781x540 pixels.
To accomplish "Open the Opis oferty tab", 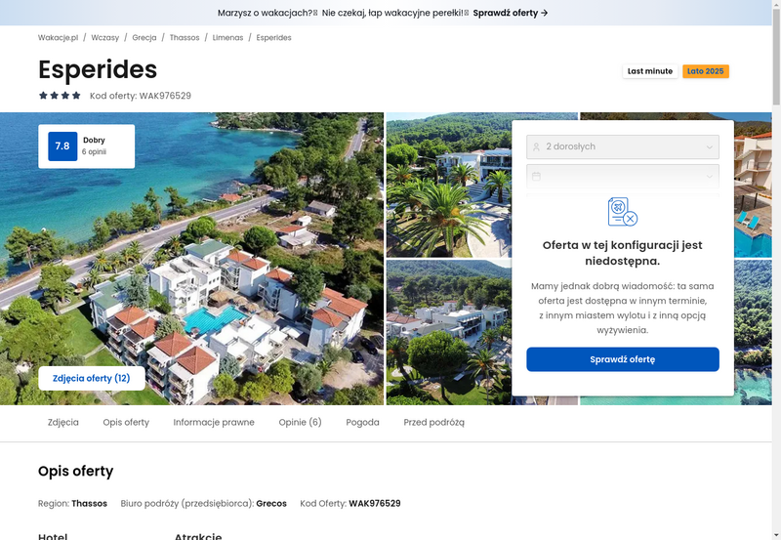I will pyautogui.click(x=126, y=423).
